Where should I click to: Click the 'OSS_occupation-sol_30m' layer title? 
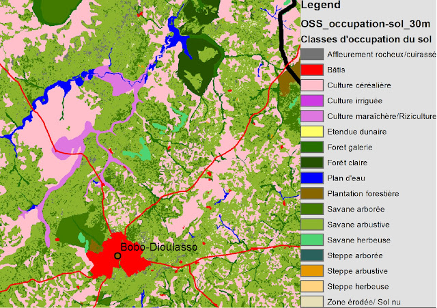366,24
